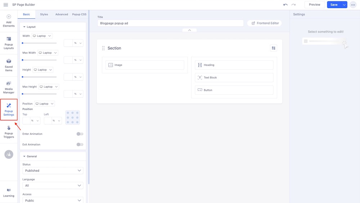Open Popup Triggers panel
Screen dimensions: 360x203
coord(9,132)
